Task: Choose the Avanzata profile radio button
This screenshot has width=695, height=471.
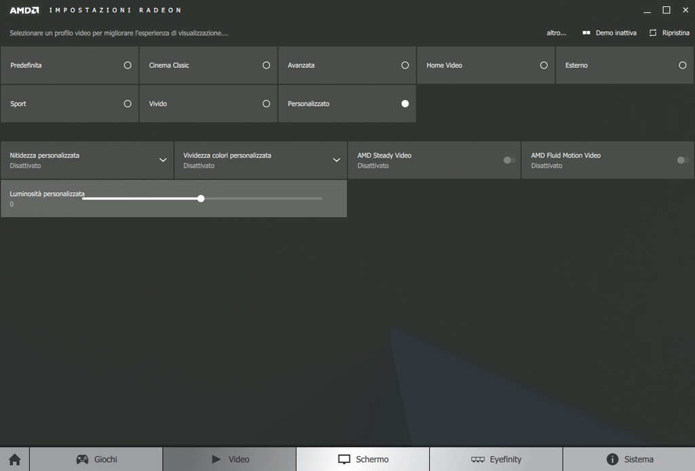Action: tap(405, 65)
